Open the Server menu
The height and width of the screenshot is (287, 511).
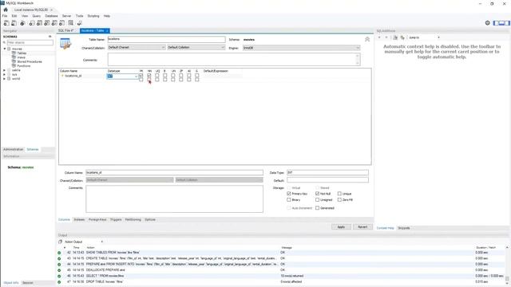click(66, 16)
